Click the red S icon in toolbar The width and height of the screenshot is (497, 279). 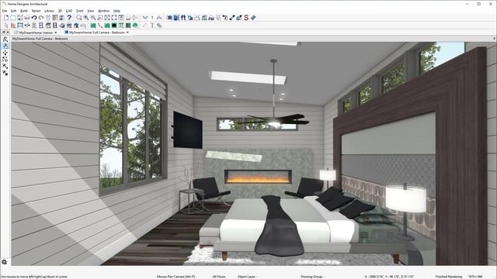coord(246,18)
